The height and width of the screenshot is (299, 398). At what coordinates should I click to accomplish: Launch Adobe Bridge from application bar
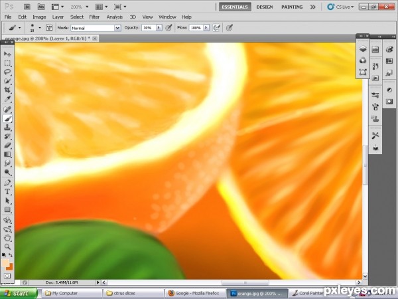(x=28, y=7)
